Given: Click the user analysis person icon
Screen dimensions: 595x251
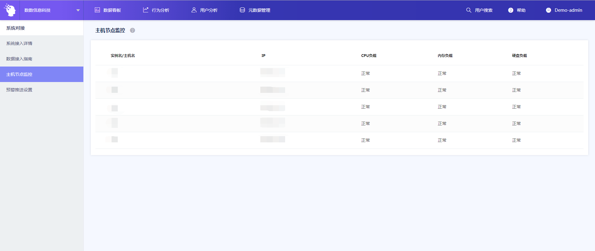Looking at the screenshot, I should [x=194, y=10].
